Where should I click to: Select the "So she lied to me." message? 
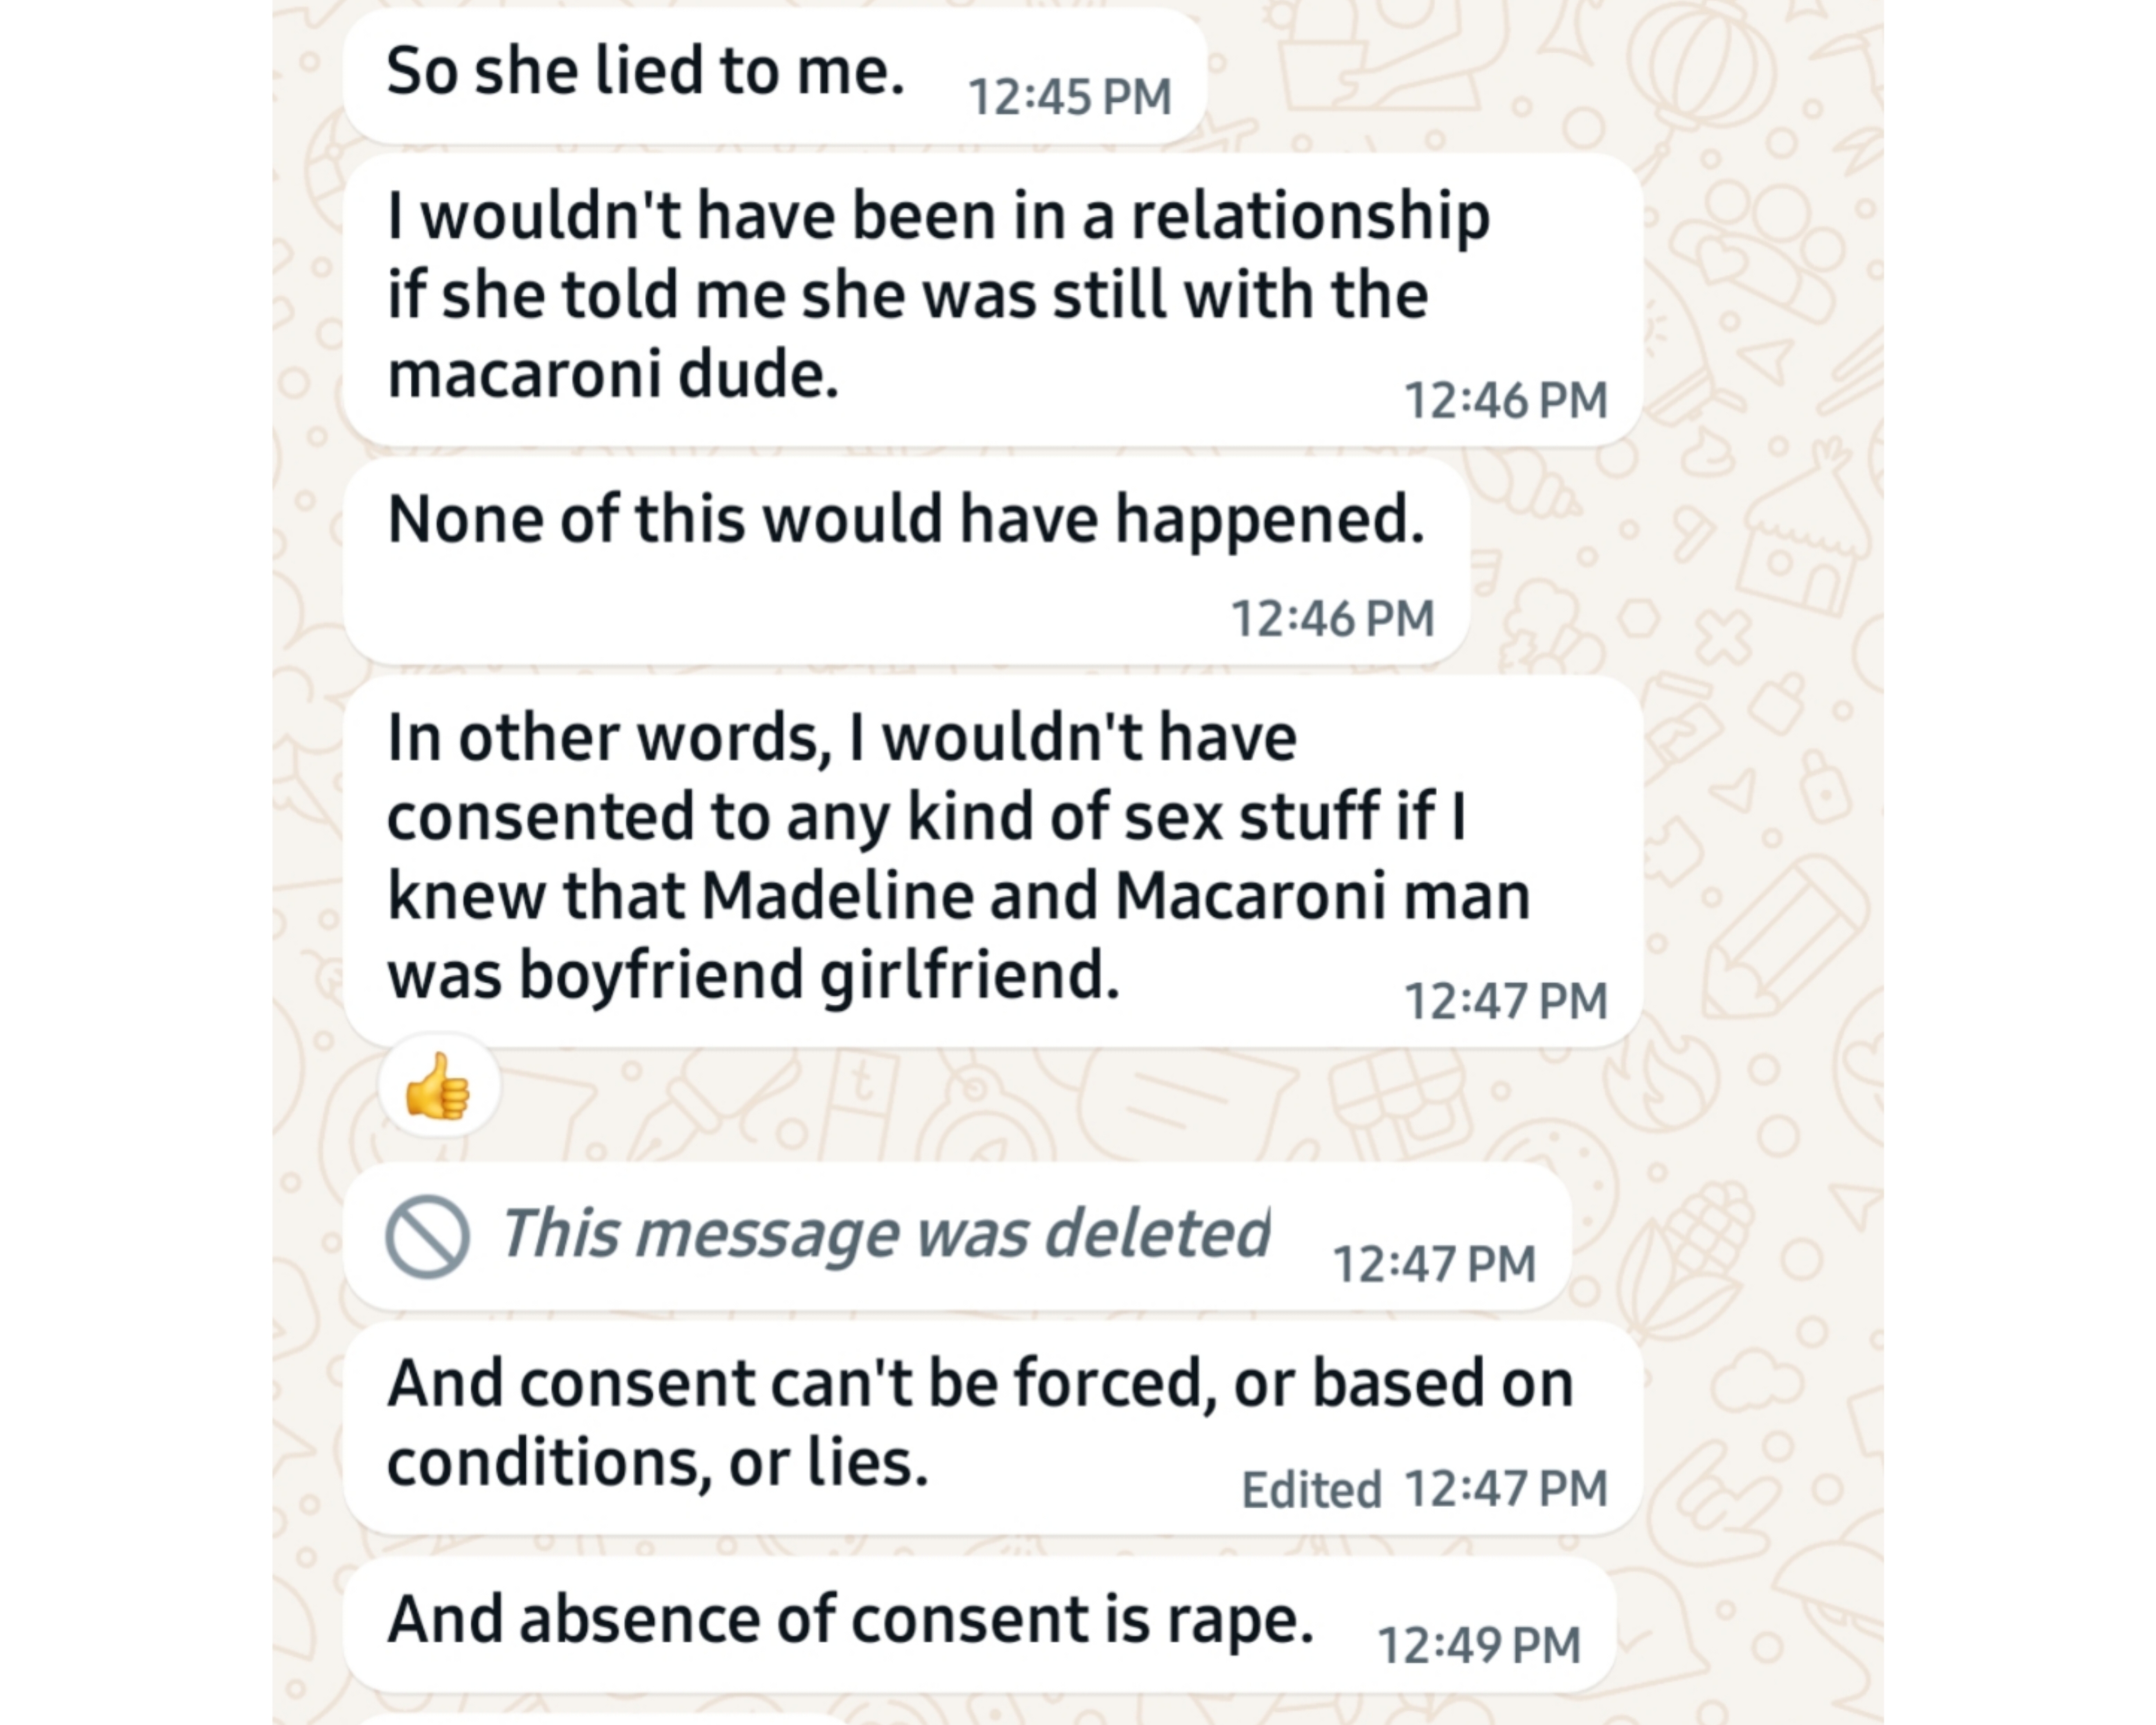(645, 72)
